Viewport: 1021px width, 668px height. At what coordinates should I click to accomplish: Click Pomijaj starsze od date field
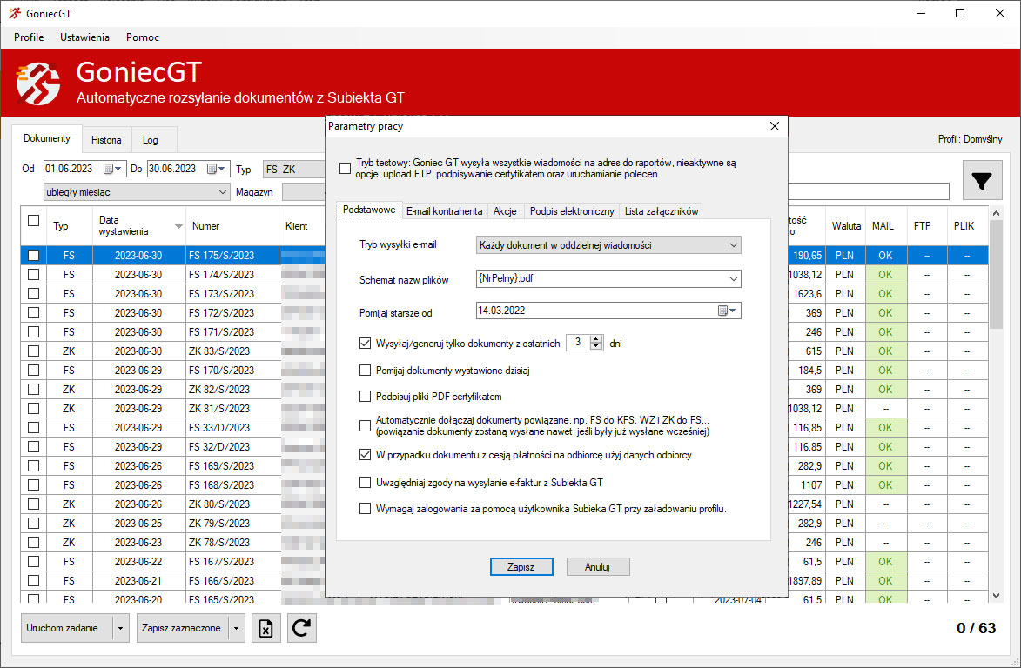[x=608, y=311]
